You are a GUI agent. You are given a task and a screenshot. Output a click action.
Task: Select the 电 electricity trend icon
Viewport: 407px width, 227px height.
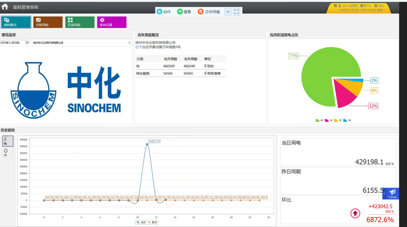click(x=8, y=141)
